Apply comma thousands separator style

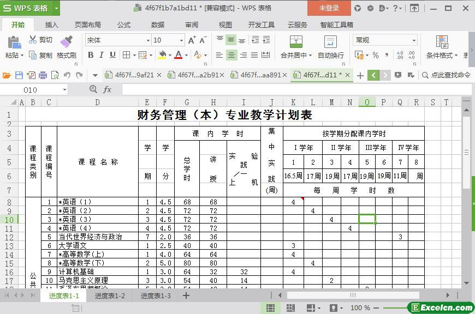click(387, 55)
